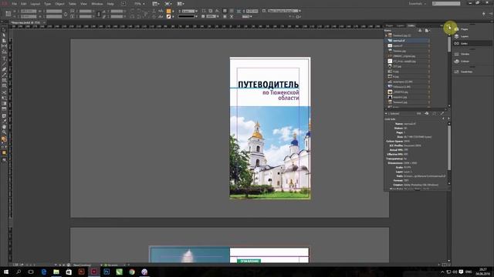The width and height of the screenshot is (494, 277).
Task: Click the reference point locator in the Control panel
Action: (x=8, y=14)
